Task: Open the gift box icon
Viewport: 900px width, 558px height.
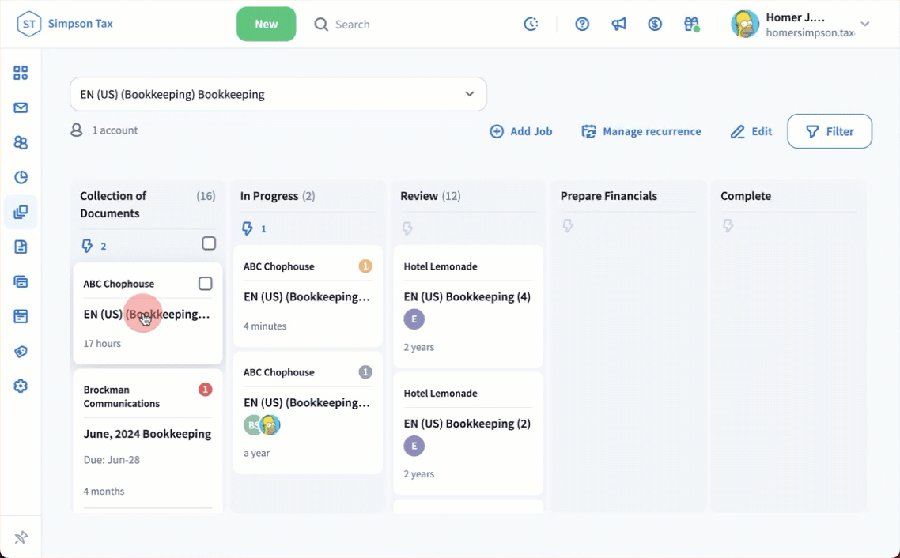Action: (691, 25)
